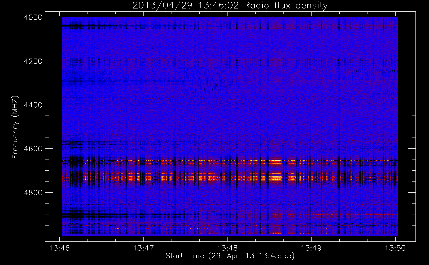
Task: Select the 4600 frequency tick label
Action: (33, 149)
